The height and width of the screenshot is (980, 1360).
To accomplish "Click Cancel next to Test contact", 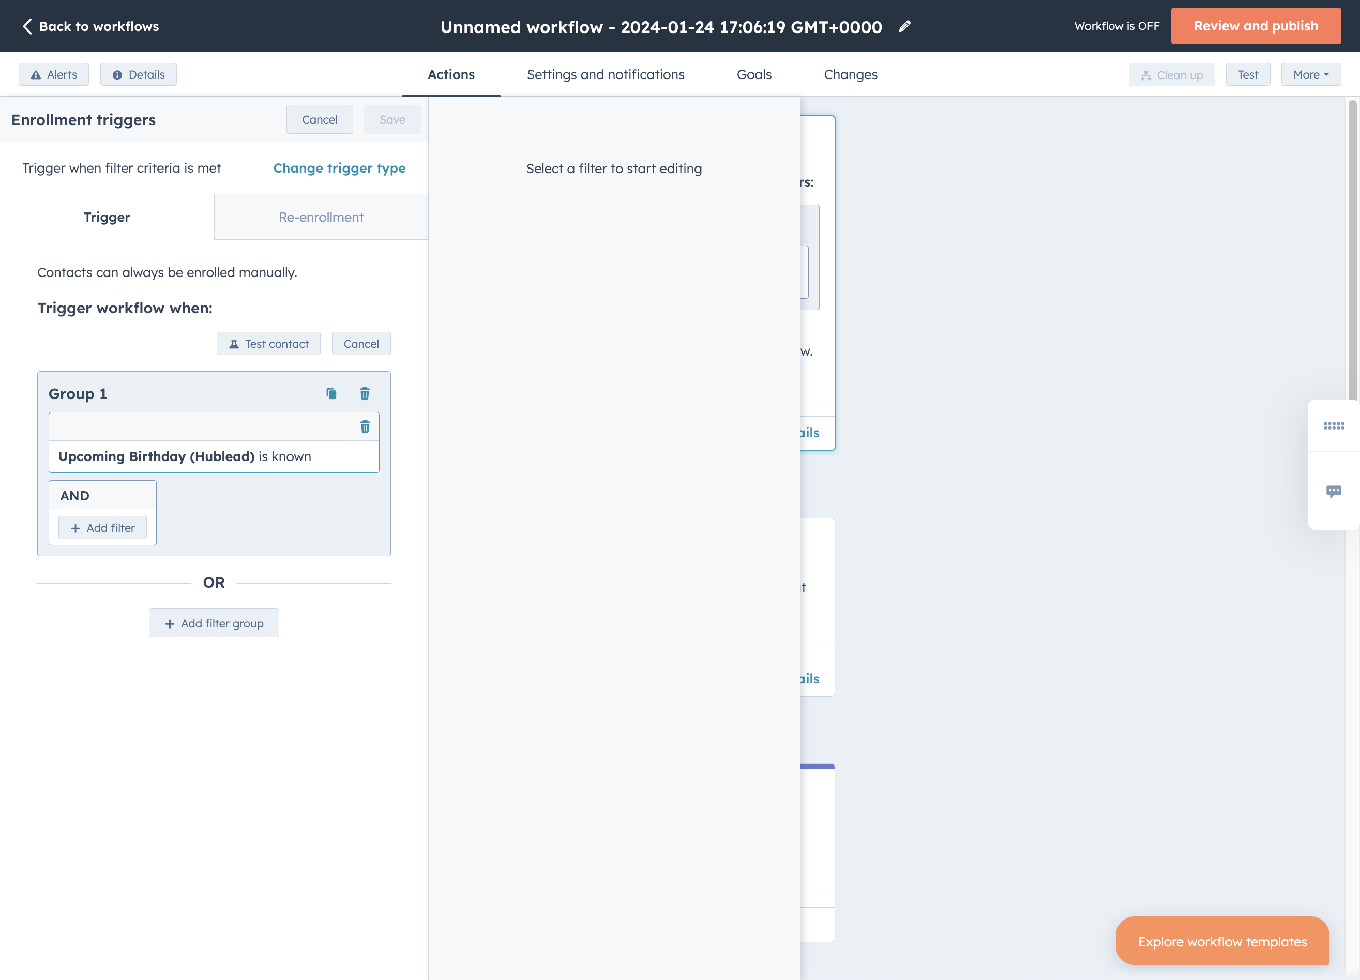I will point(361,344).
